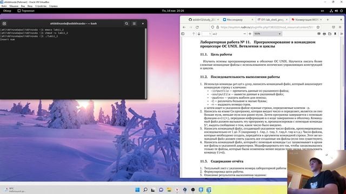
Task: Open the Обзор activities overview
Action: tap(7, 11)
